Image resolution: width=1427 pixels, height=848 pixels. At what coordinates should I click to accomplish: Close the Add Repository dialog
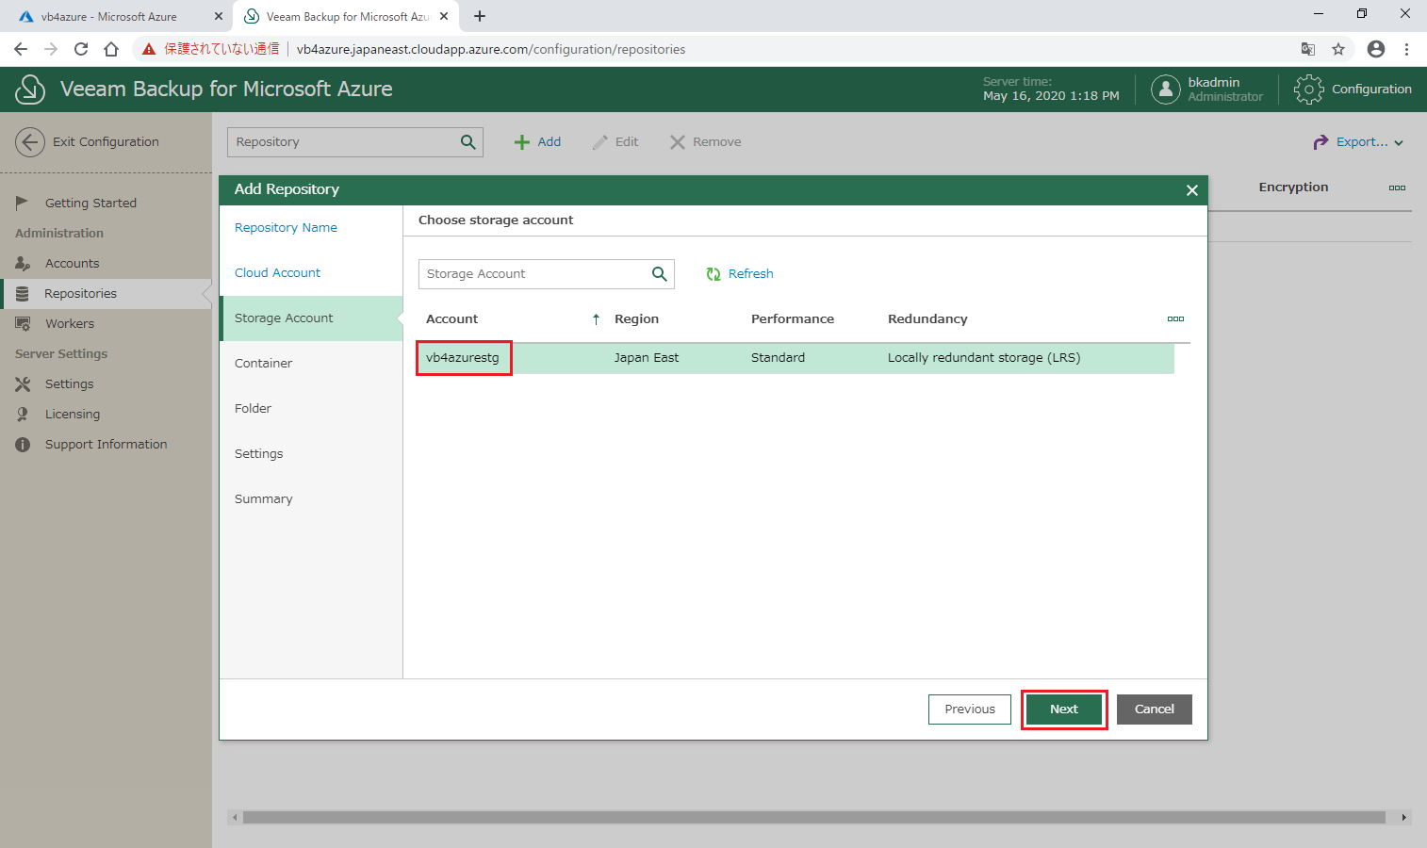[x=1192, y=190]
